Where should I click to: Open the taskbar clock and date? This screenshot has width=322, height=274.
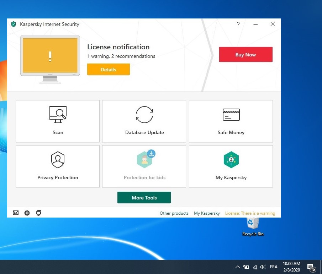292,267
